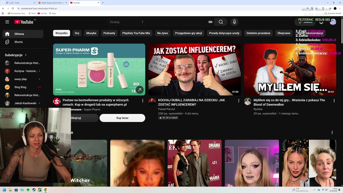Play the MYLIŁEM SIĘ video thumbnail
The height and width of the screenshot is (193, 343).
pos(290,69)
